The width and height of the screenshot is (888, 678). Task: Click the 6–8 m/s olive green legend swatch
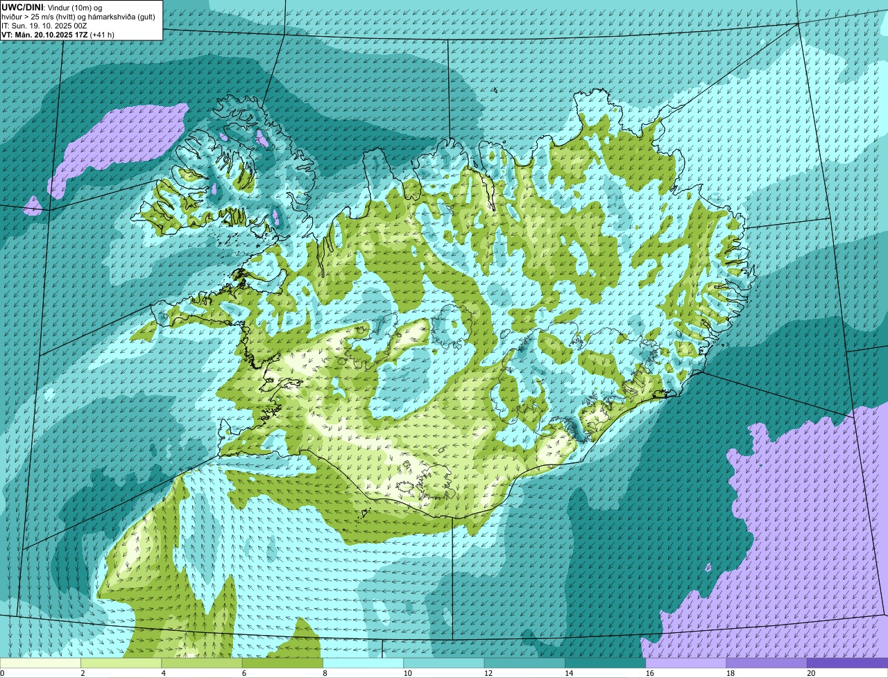(282, 663)
